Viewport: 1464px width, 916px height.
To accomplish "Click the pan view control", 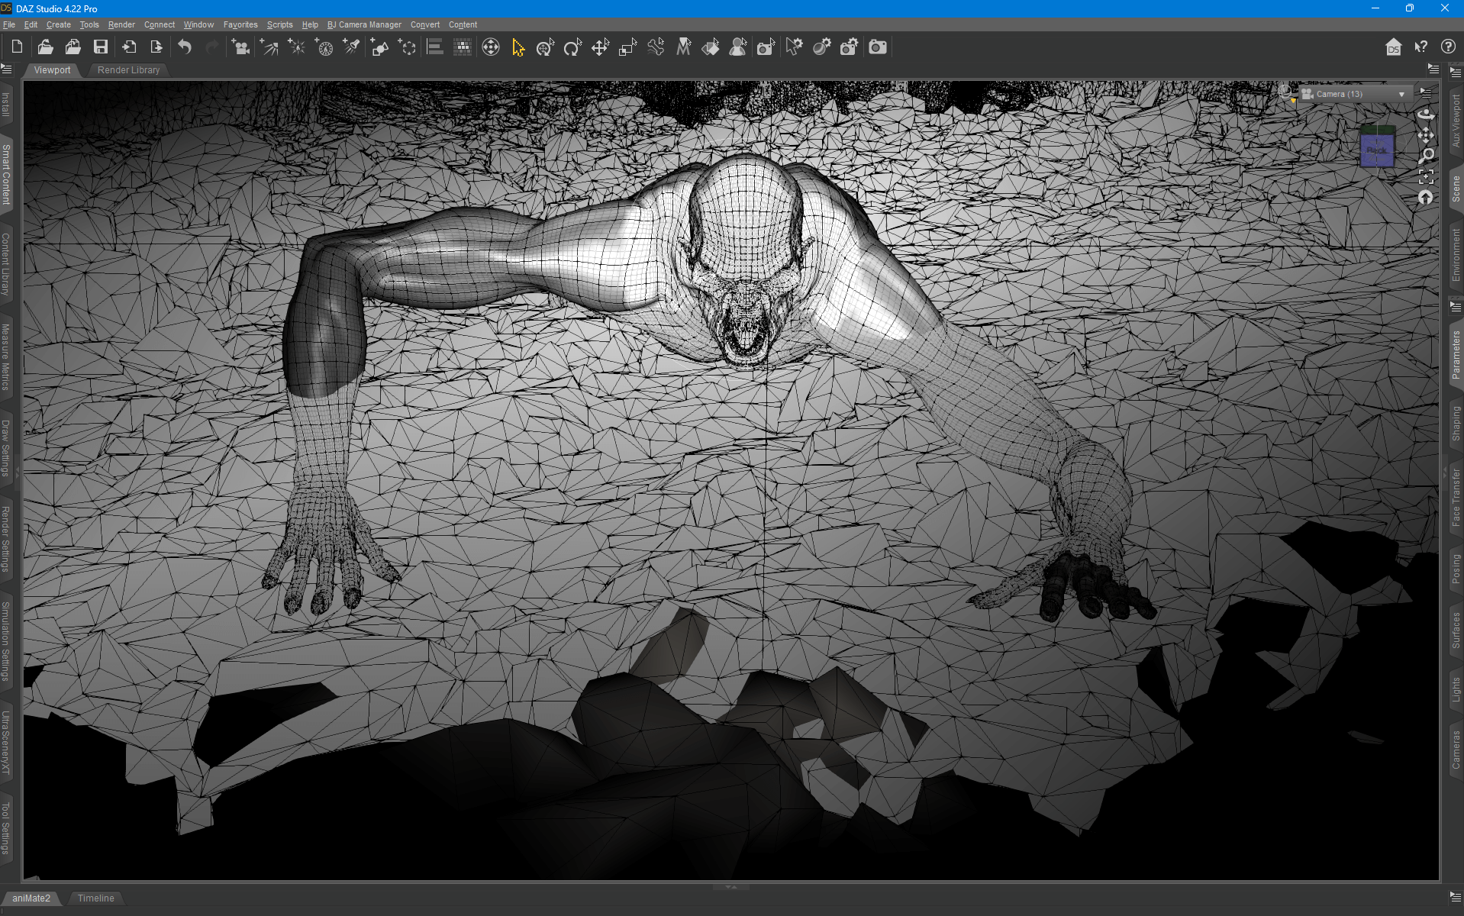I will pos(1425,135).
